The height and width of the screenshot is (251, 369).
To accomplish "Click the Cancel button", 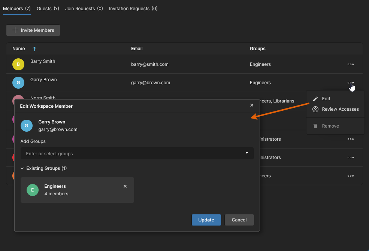I will [x=239, y=220].
